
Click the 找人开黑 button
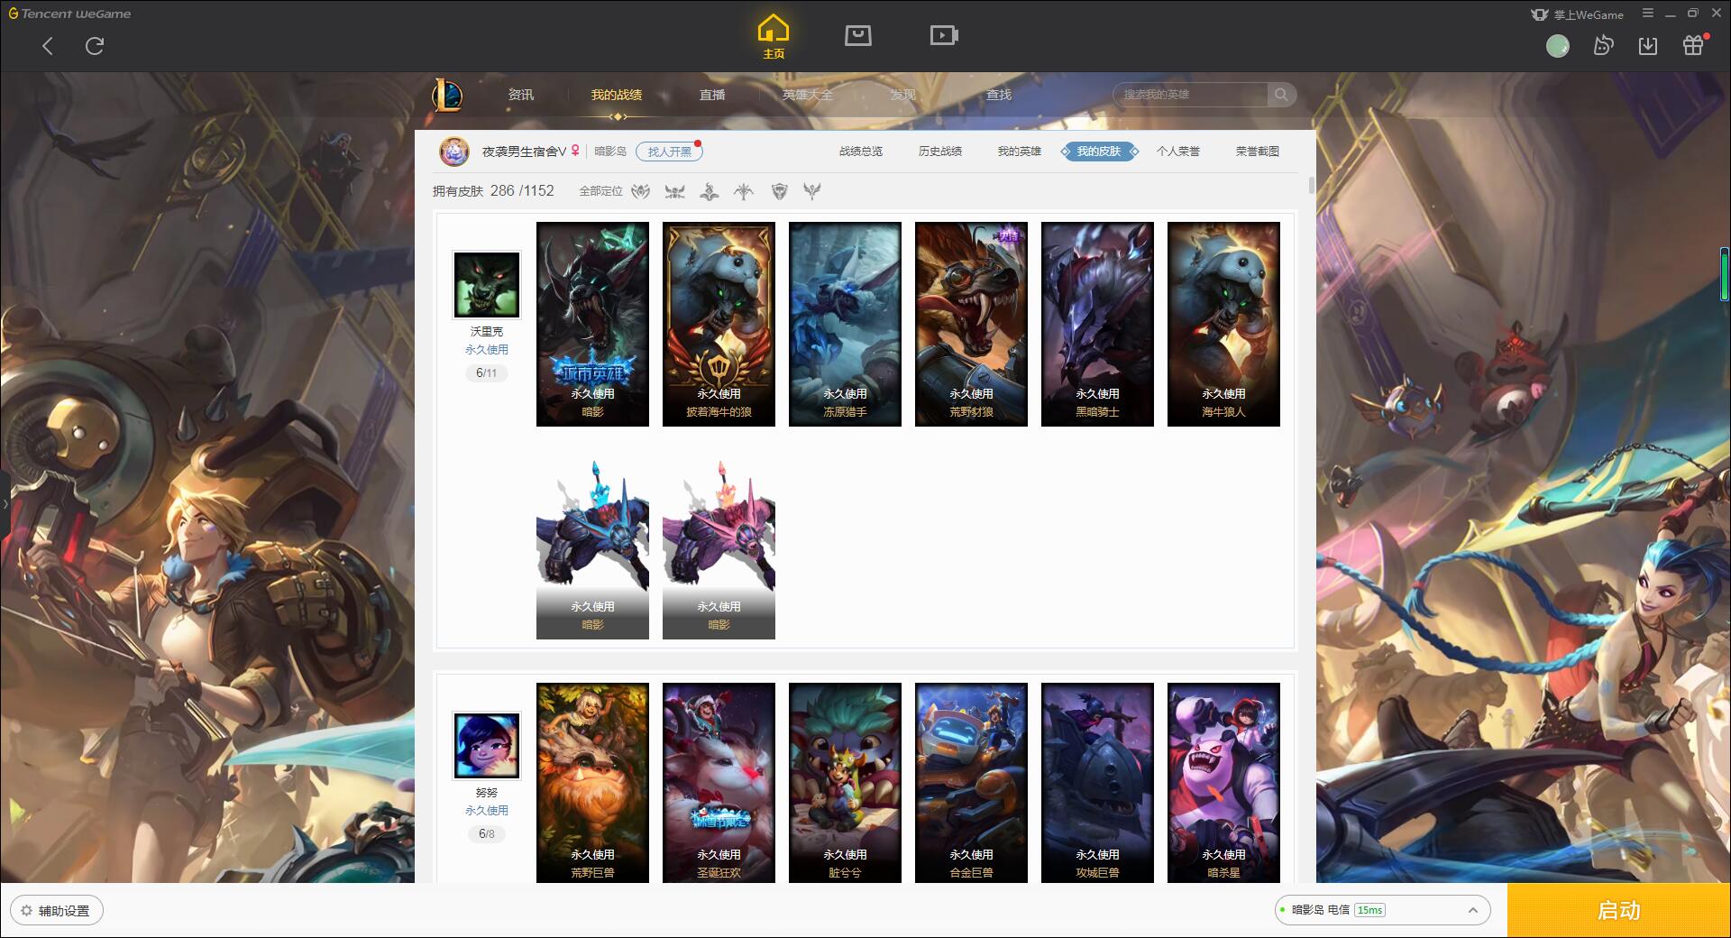[x=670, y=152]
